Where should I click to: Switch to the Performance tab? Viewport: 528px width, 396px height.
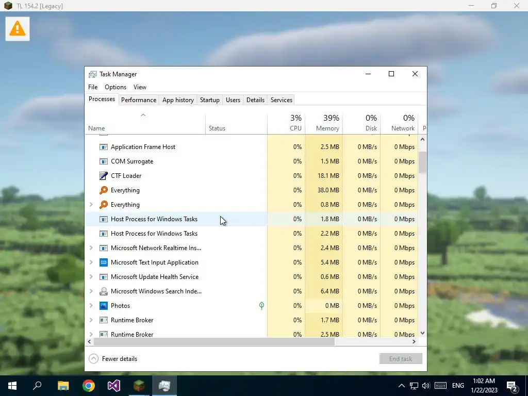139,100
